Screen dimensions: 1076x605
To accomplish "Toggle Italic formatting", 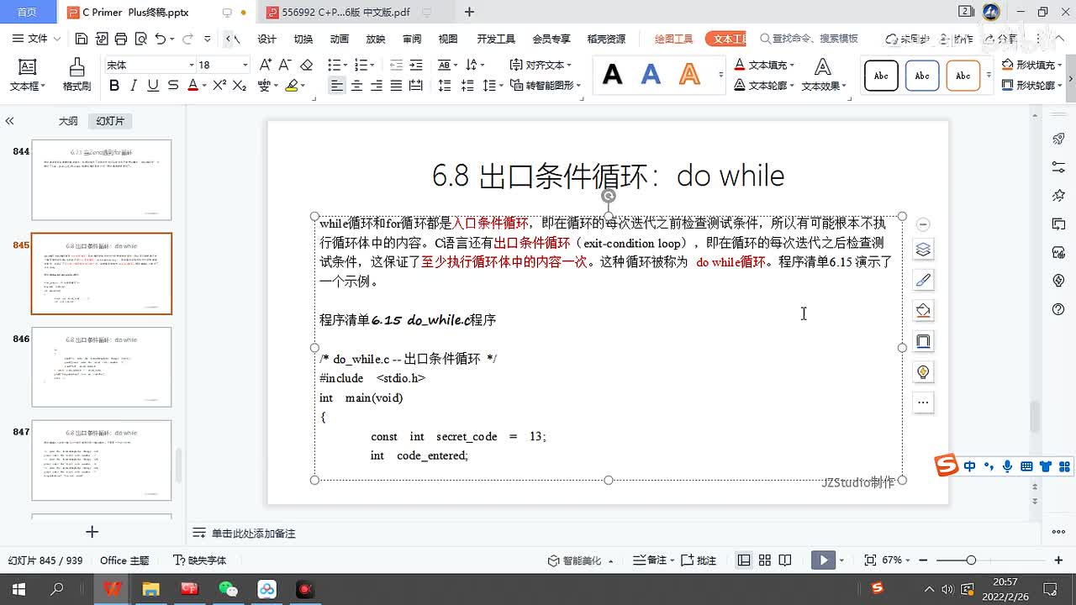I will [134, 85].
